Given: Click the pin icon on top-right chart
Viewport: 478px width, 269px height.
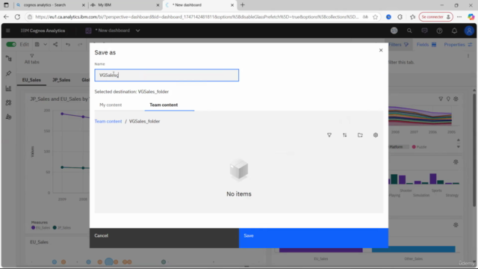Looking at the screenshot, I should (448, 99).
